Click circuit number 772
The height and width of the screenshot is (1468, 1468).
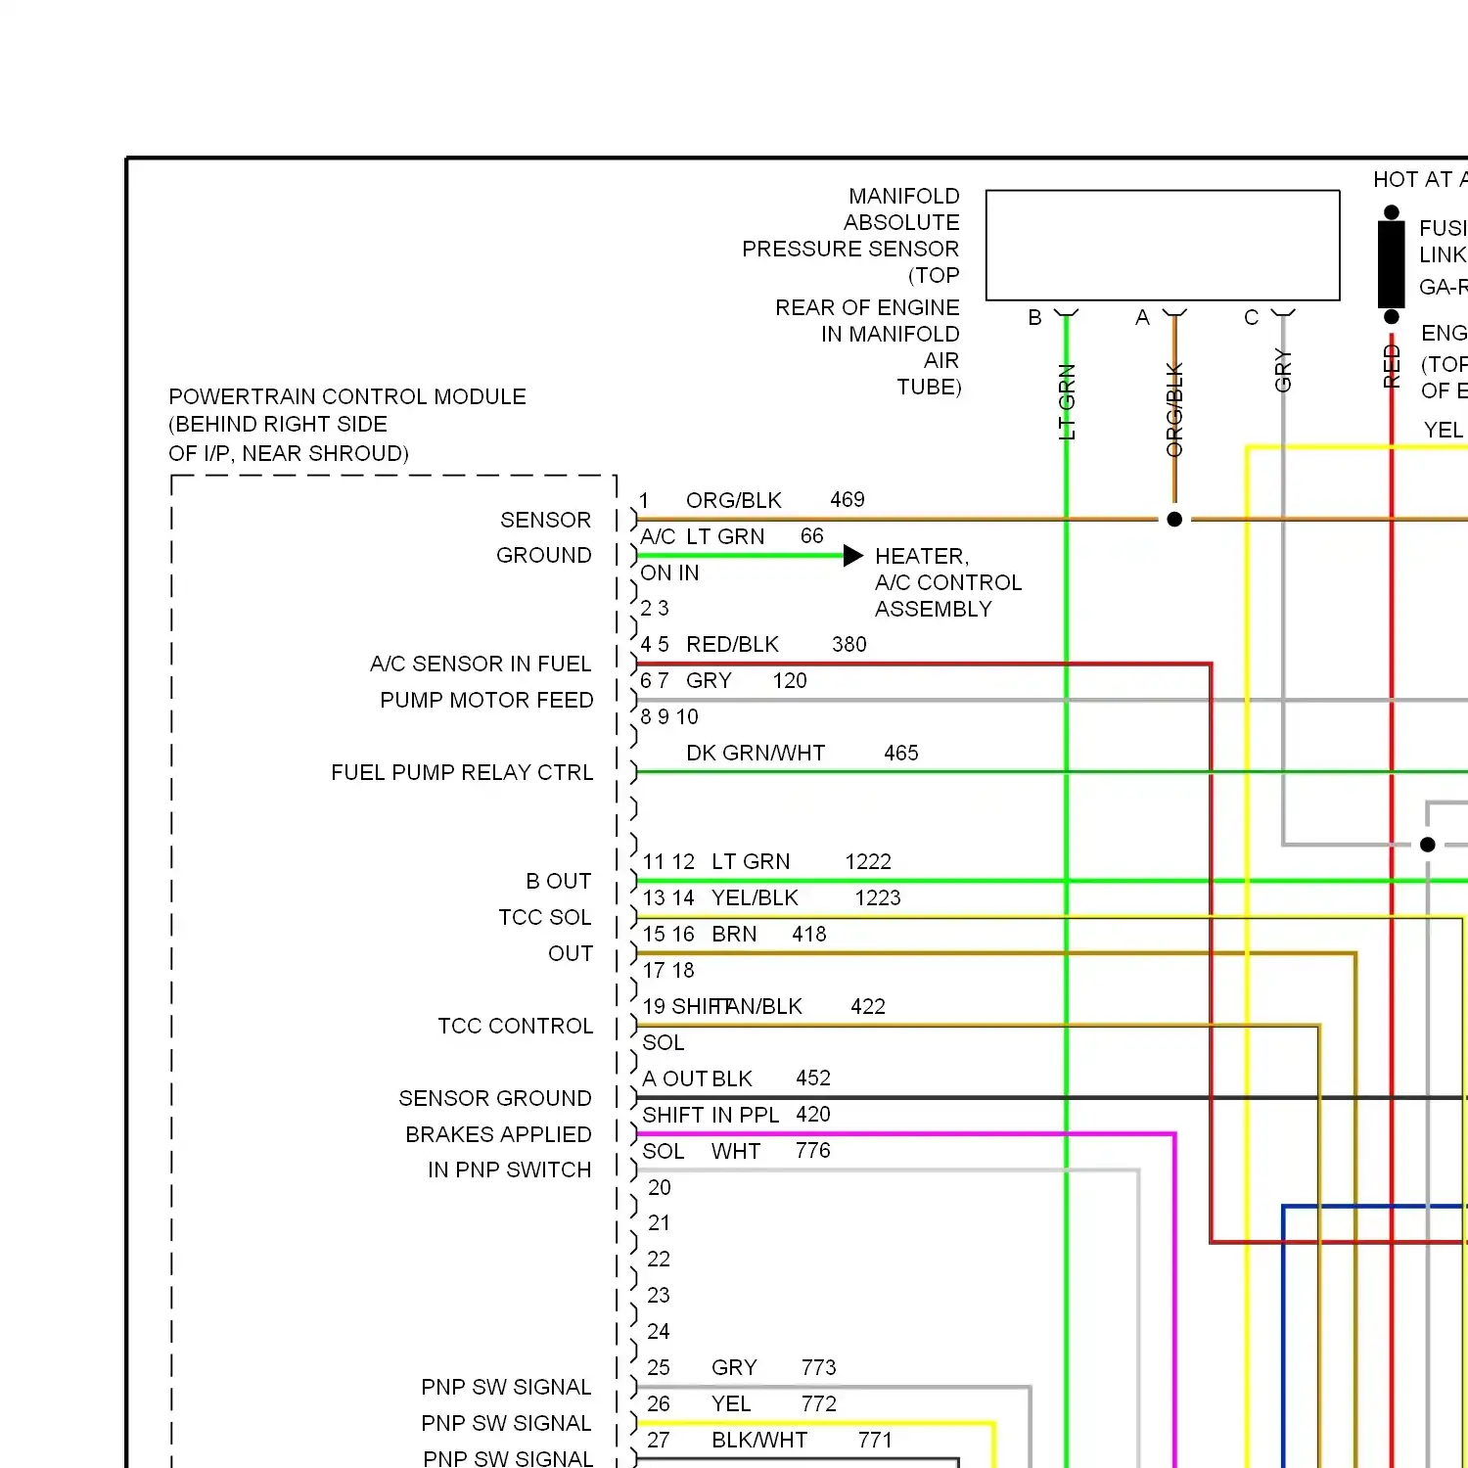point(819,1403)
